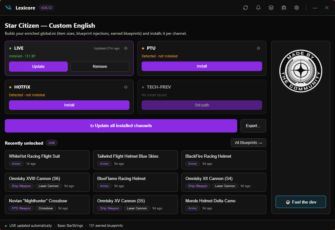Viewport: 335px width, 230px height.
Task: Set path for TECH-PREV channel
Action: (x=202, y=105)
